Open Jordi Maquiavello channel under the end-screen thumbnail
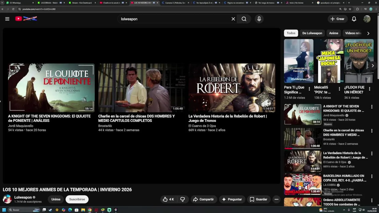Viewport: 379px width, 213px height. [20, 126]
